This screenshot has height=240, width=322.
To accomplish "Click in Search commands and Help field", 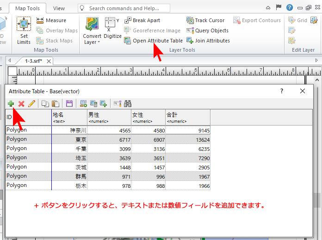I will coord(125,8).
